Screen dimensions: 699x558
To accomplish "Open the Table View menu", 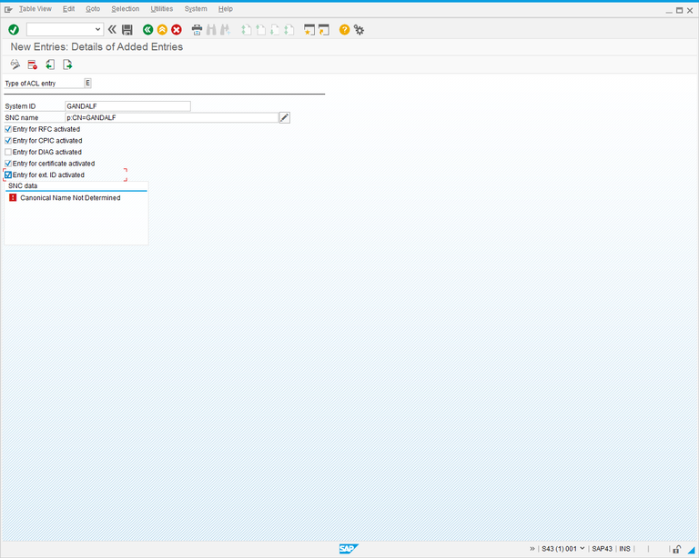I will point(35,9).
